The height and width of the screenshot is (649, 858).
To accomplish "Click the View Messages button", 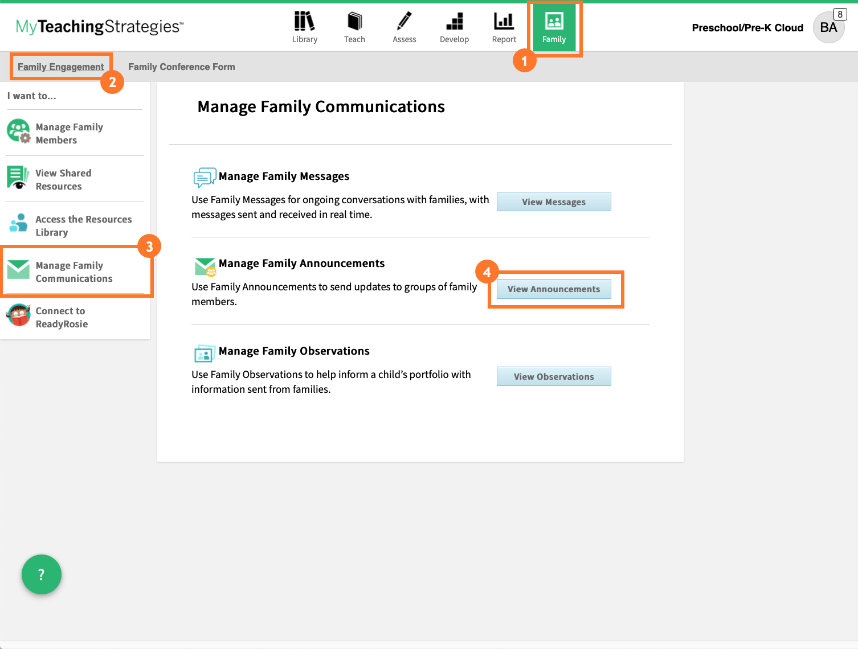I will pos(553,202).
